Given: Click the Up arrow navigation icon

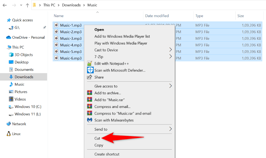Looking at the screenshot, I should [x=27, y=5].
